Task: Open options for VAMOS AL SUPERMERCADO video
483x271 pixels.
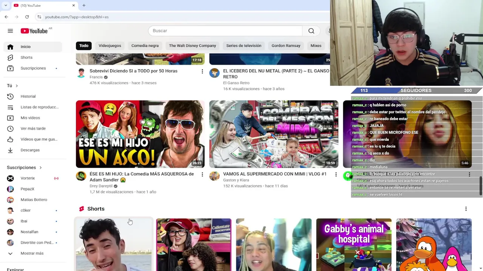Action: [x=336, y=174]
